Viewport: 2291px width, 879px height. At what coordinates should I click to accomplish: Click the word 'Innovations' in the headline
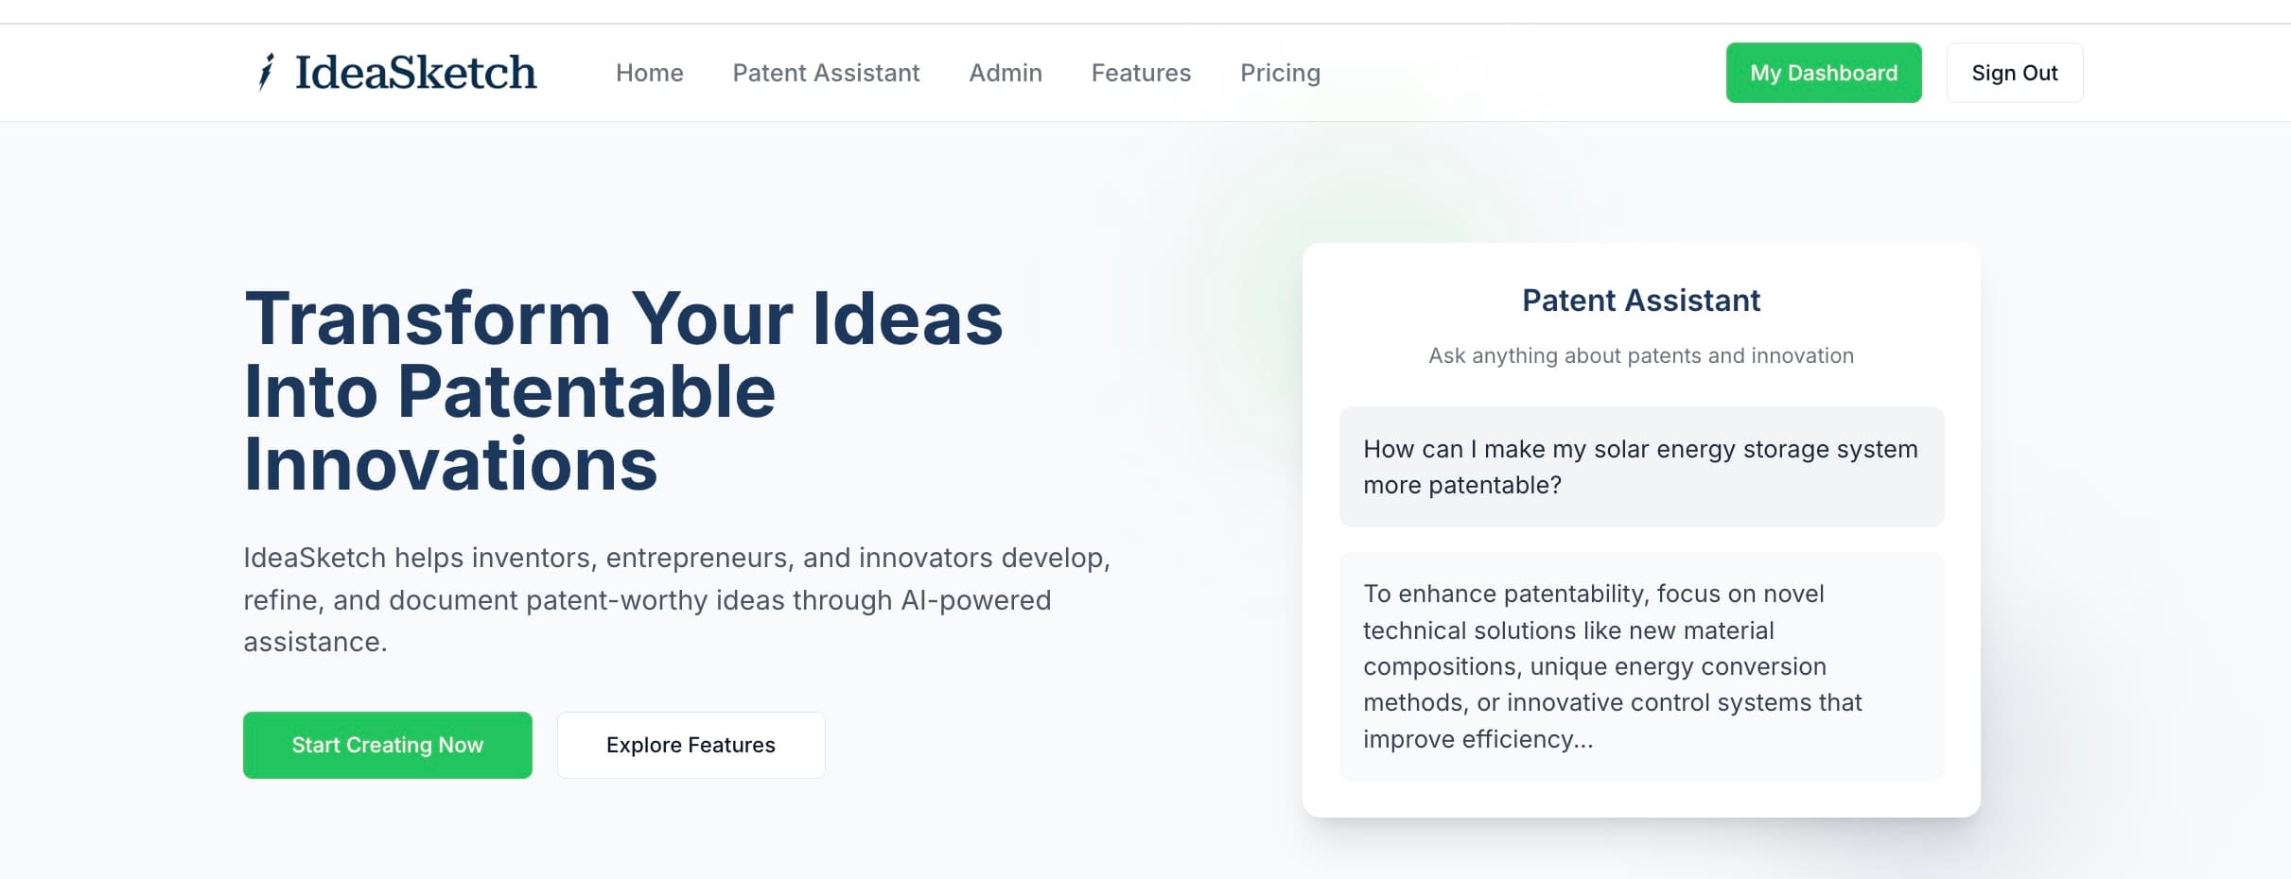(450, 464)
